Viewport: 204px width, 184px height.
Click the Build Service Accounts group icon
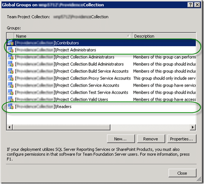[x=10, y=71]
